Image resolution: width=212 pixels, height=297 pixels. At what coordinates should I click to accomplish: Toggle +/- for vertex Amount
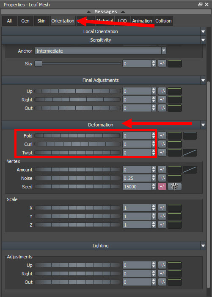point(162,170)
